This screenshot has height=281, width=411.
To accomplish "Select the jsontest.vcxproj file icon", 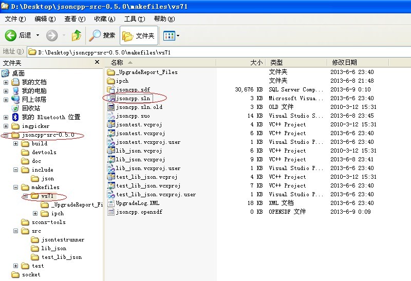I will 111,133.
